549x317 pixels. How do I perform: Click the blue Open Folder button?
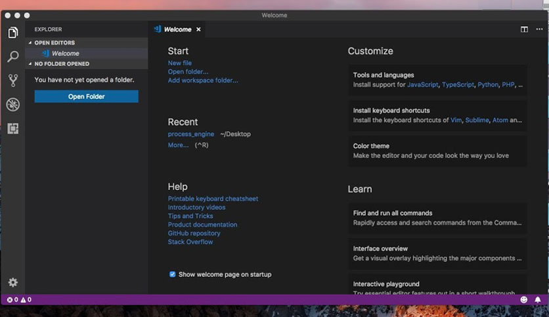(x=87, y=96)
